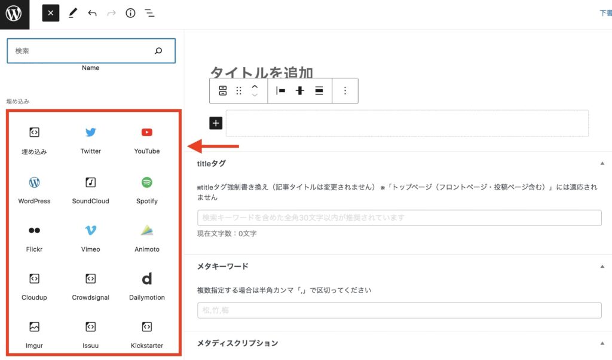Viewport: 612px width, 360px height.
Task: Align block items to center
Action: pos(300,90)
